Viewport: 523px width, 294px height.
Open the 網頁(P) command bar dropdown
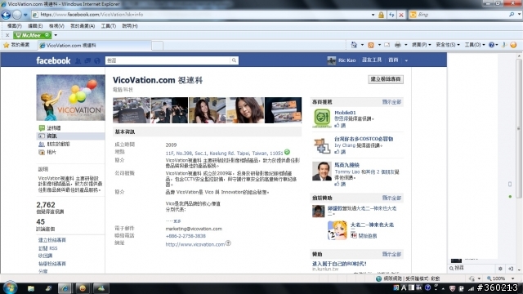tap(422, 45)
